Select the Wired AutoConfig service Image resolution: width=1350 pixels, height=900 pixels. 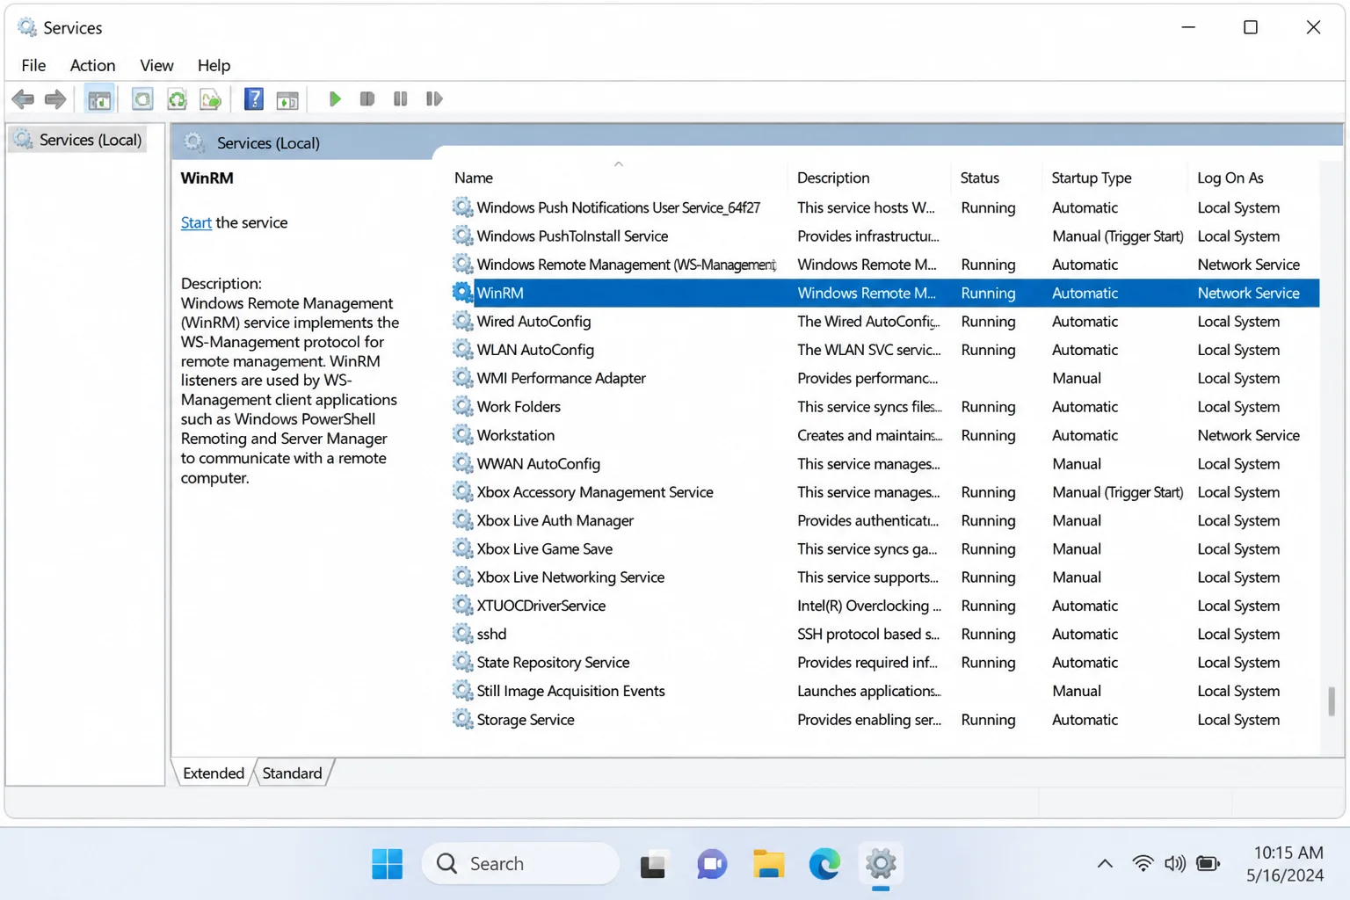(884, 322)
